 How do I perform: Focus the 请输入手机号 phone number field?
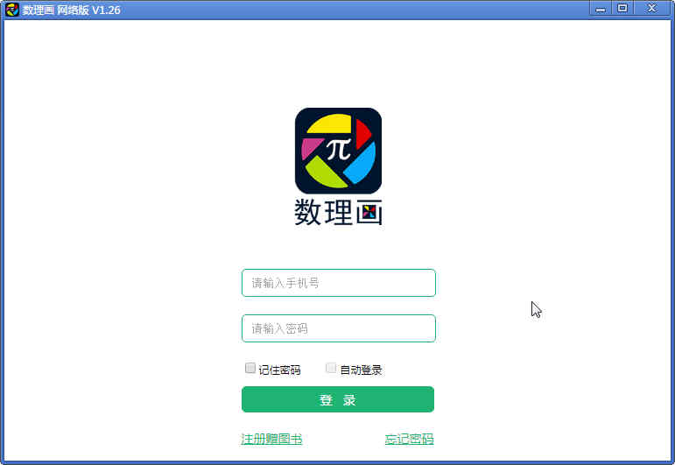point(339,283)
